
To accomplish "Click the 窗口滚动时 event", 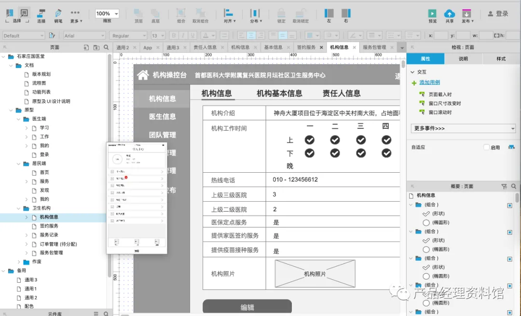I will click(440, 112).
